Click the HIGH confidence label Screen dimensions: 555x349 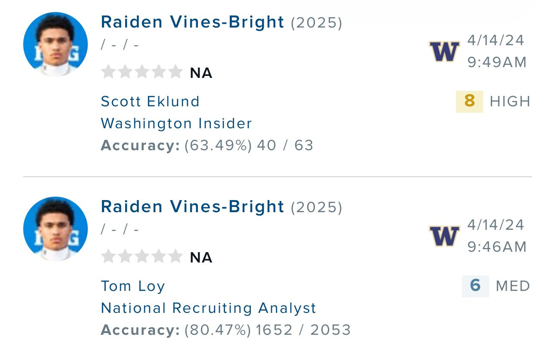tap(510, 102)
